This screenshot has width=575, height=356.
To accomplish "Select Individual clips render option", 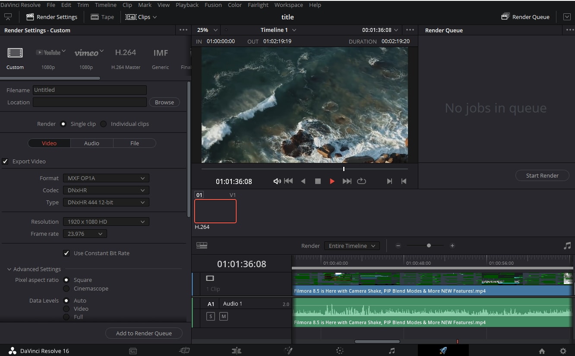I will click(104, 124).
